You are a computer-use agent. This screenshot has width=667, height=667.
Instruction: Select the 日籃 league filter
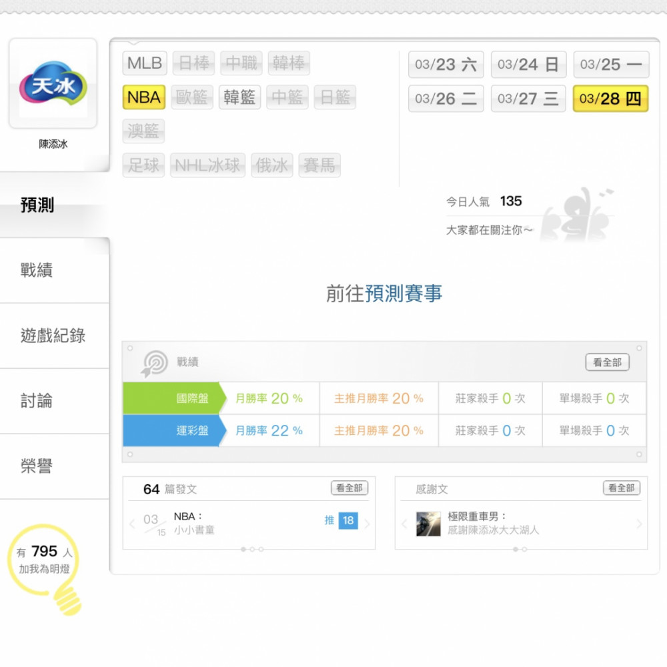click(335, 97)
